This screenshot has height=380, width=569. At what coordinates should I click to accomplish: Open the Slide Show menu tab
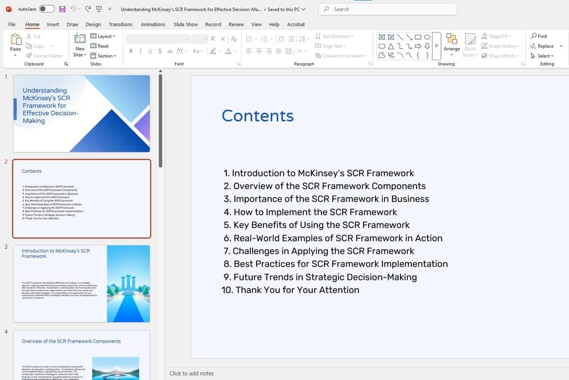click(185, 24)
